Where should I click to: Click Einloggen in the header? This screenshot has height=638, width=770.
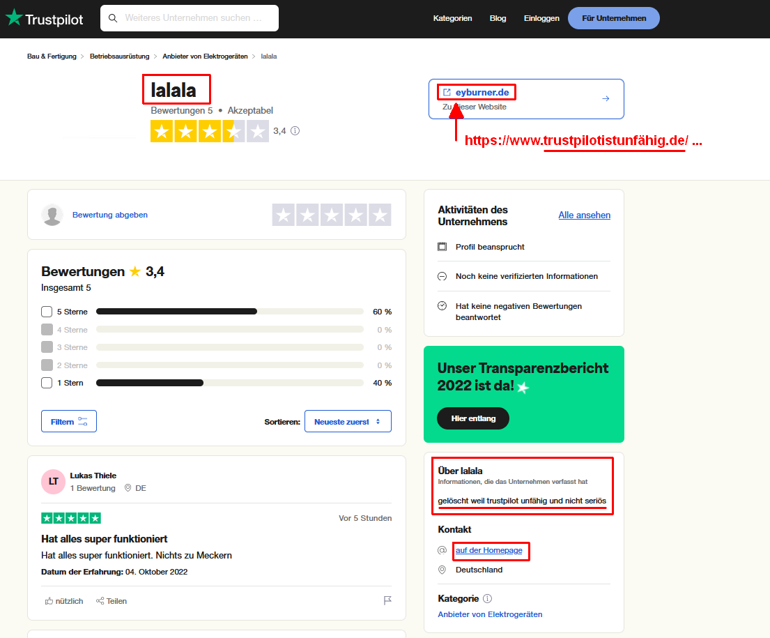click(541, 18)
